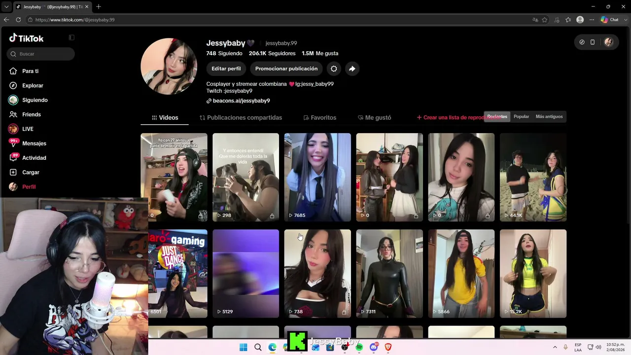Switch the ESP LAA input language

point(578,347)
